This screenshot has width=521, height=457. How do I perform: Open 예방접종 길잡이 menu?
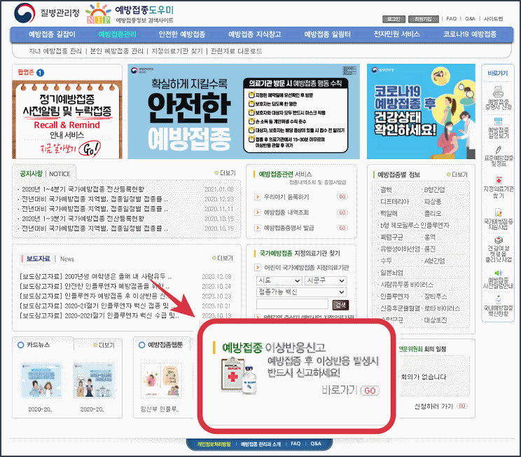[x=52, y=34]
